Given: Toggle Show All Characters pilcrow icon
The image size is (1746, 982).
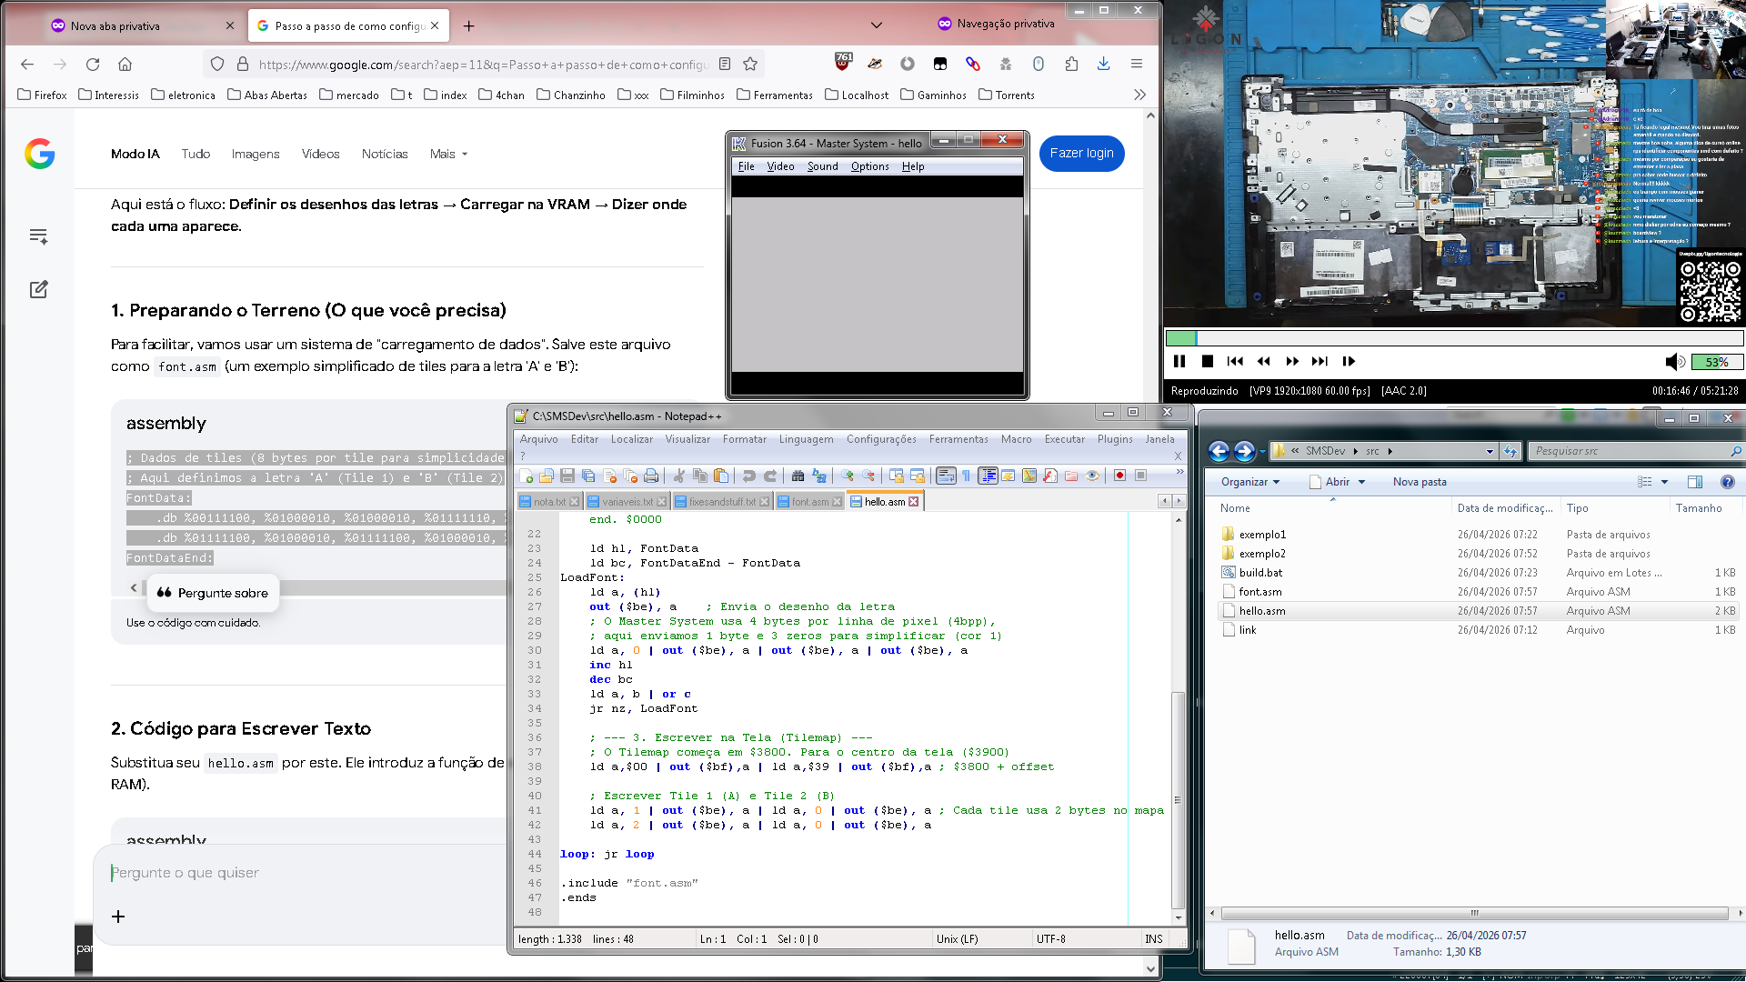Looking at the screenshot, I should pos(966,476).
